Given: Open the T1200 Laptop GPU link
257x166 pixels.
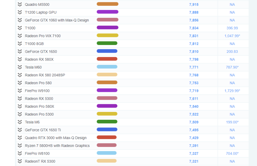Looking at the screenshot, I should pyautogui.click(x=41, y=12).
